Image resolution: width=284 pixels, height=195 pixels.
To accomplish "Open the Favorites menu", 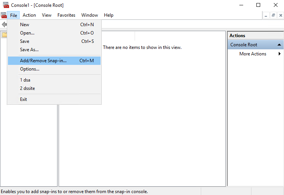I will click(66, 15).
